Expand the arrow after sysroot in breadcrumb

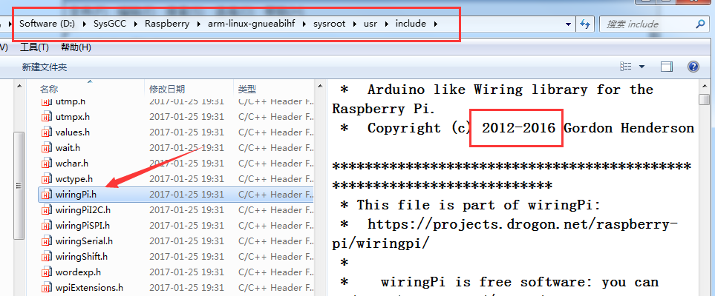click(x=355, y=24)
